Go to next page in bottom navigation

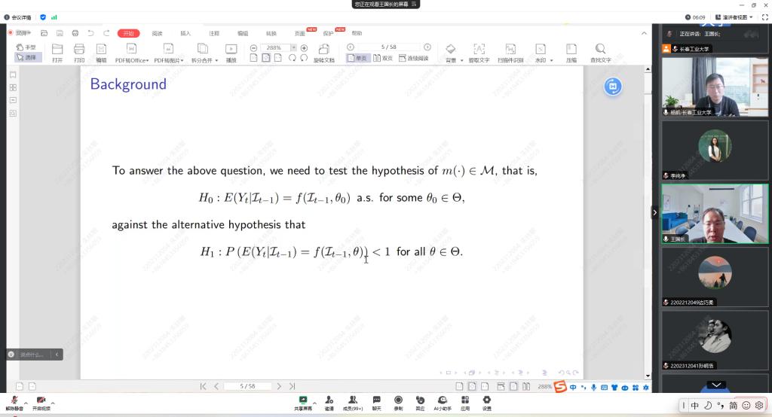(279, 386)
